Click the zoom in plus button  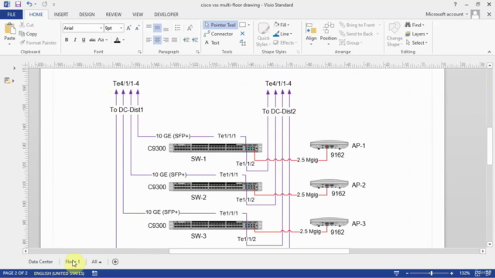(x=452, y=273)
